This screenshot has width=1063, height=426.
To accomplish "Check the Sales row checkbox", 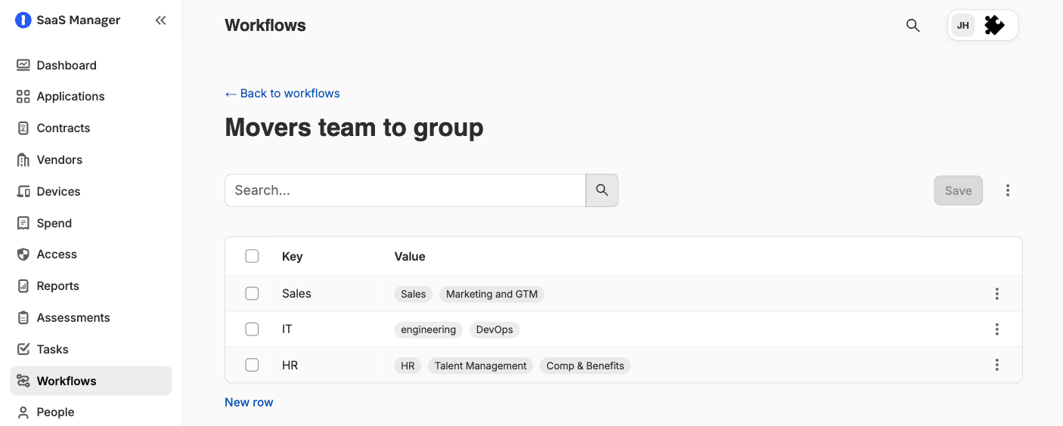I will pyautogui.click(x=252, y=294).
